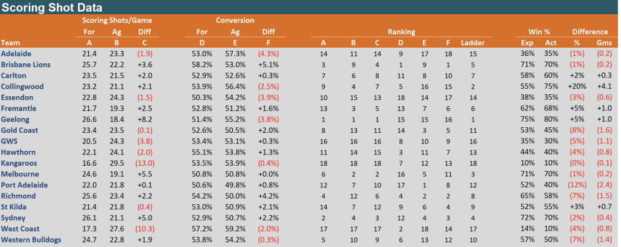The width and height of the screenshot is (621, 247).
Task: Click the Difference column group header
Action: 590,32
